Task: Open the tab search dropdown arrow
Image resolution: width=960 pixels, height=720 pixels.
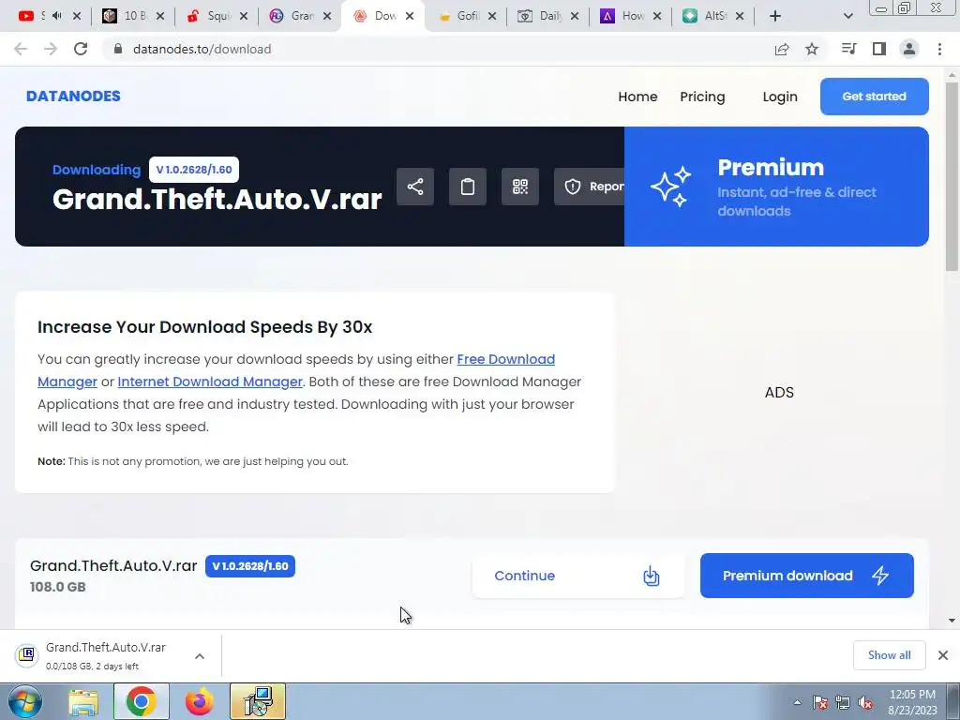Action: point(847,16)
